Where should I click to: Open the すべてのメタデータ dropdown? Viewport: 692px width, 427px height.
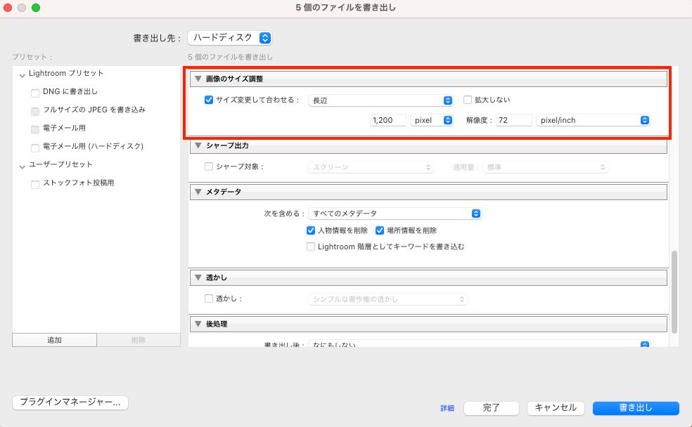coord(395,213)
